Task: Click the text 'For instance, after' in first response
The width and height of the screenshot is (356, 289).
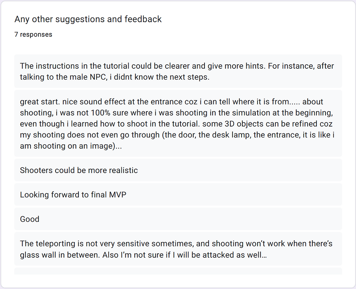Action: tap(301, 66)
